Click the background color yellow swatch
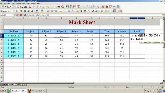 [42, 11]
